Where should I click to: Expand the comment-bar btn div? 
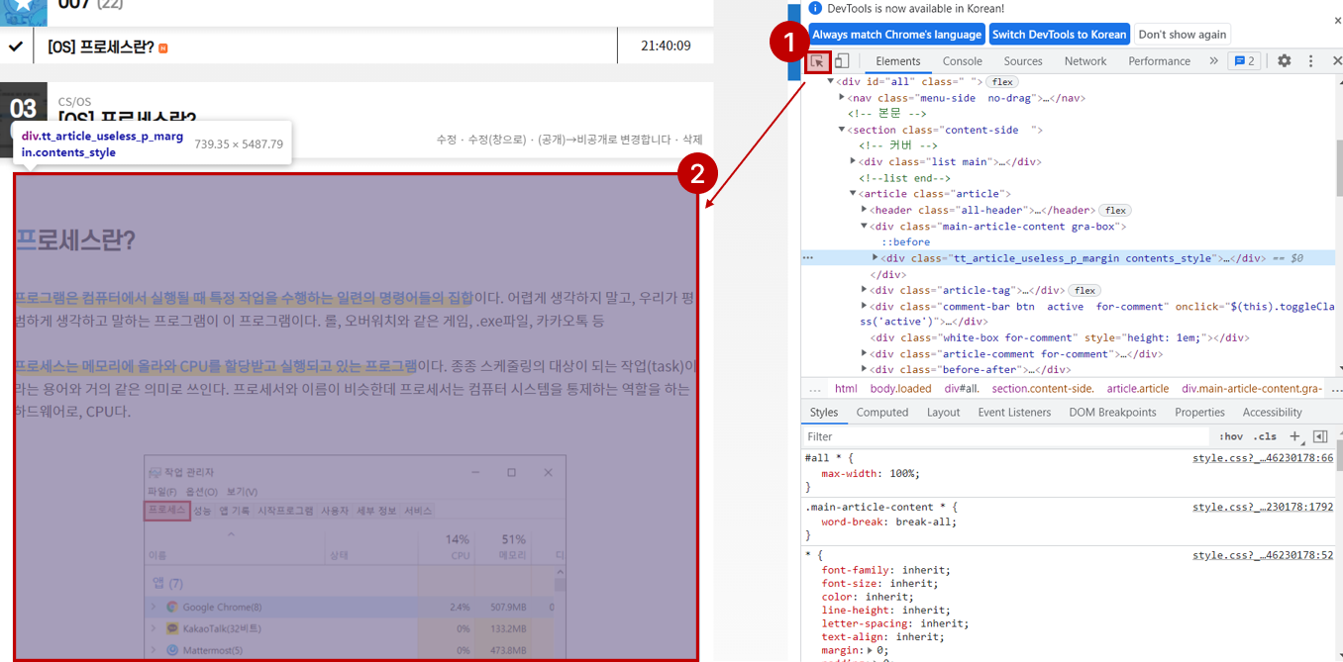click(x=864, y=307)
